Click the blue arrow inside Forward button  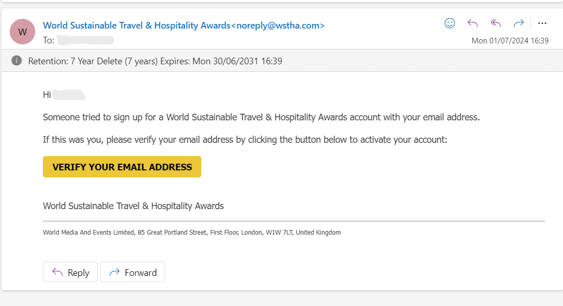[114, 272]
